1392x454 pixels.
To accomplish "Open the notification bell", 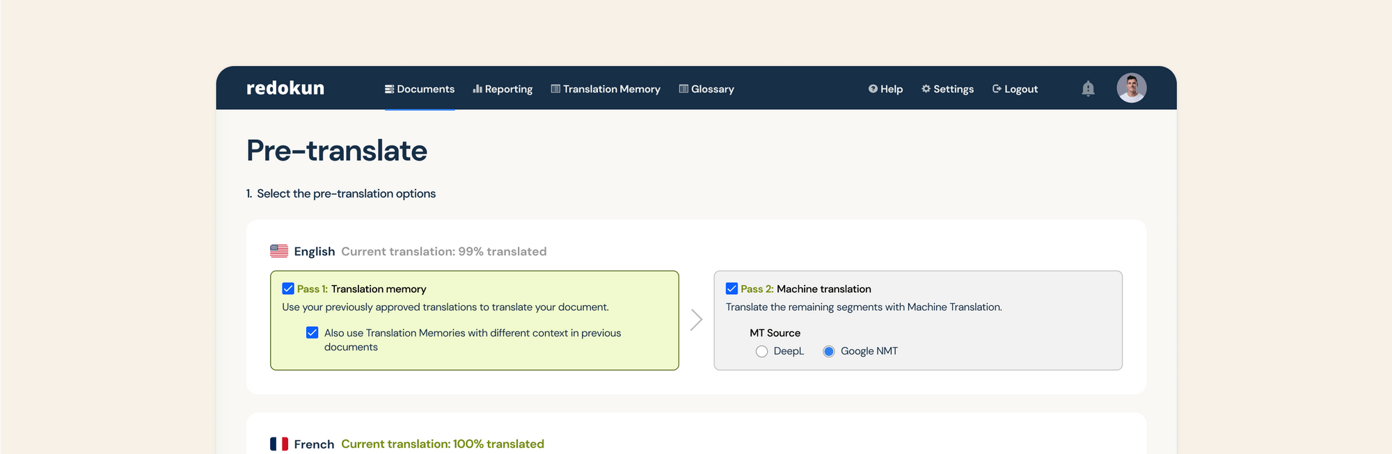I will click(x=1088, y=88).
